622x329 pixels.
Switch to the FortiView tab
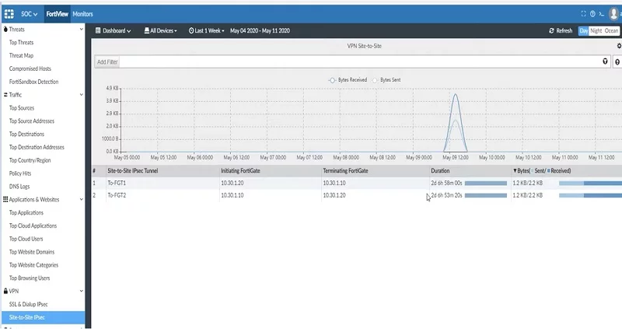[x=57, y=14]
